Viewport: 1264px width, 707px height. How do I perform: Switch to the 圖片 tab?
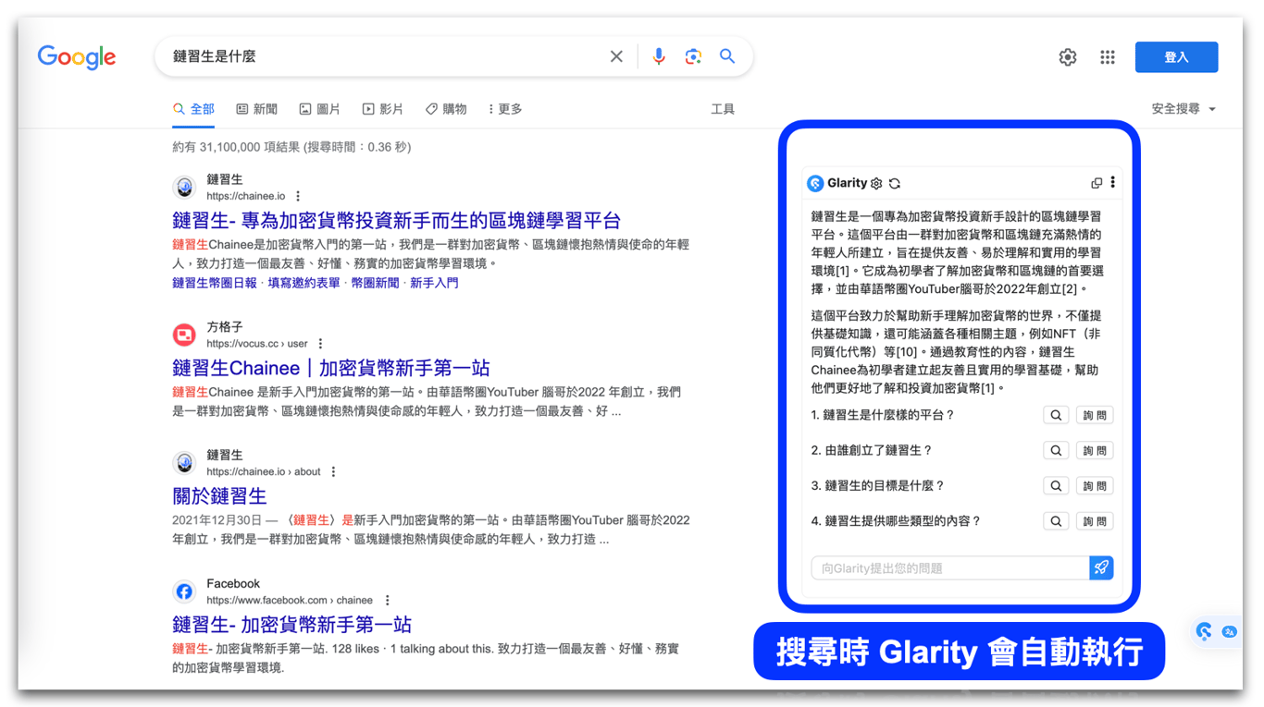click(319, 109)
